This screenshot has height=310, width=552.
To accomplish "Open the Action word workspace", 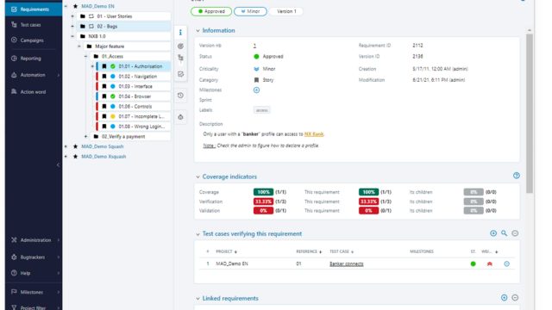I will (x=34, y=92).
